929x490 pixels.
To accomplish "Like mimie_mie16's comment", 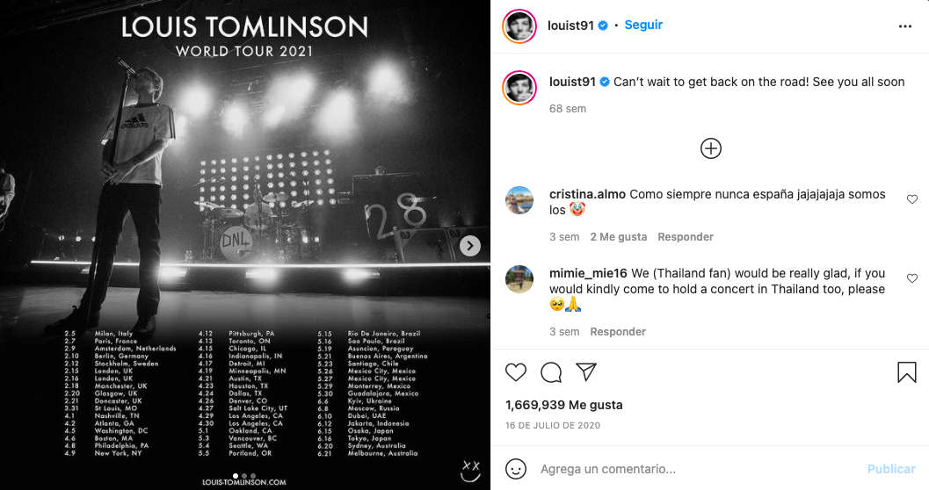I will [x=911, y=278].
